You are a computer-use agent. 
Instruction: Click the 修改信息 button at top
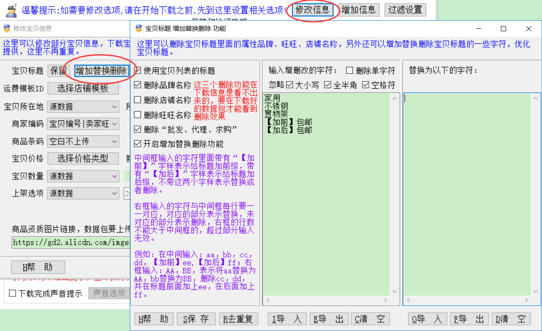coord(313,9)
